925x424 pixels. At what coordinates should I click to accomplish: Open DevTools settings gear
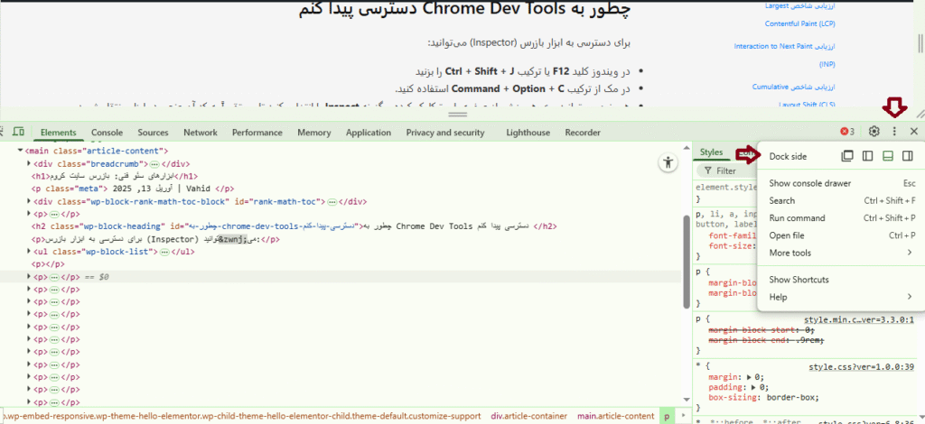pos(874,132)
